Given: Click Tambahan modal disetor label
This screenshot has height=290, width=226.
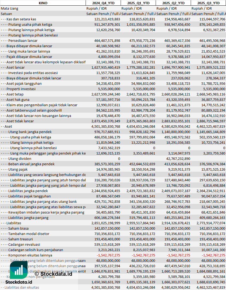Looking at the screenshot, I should click(29, 234).
